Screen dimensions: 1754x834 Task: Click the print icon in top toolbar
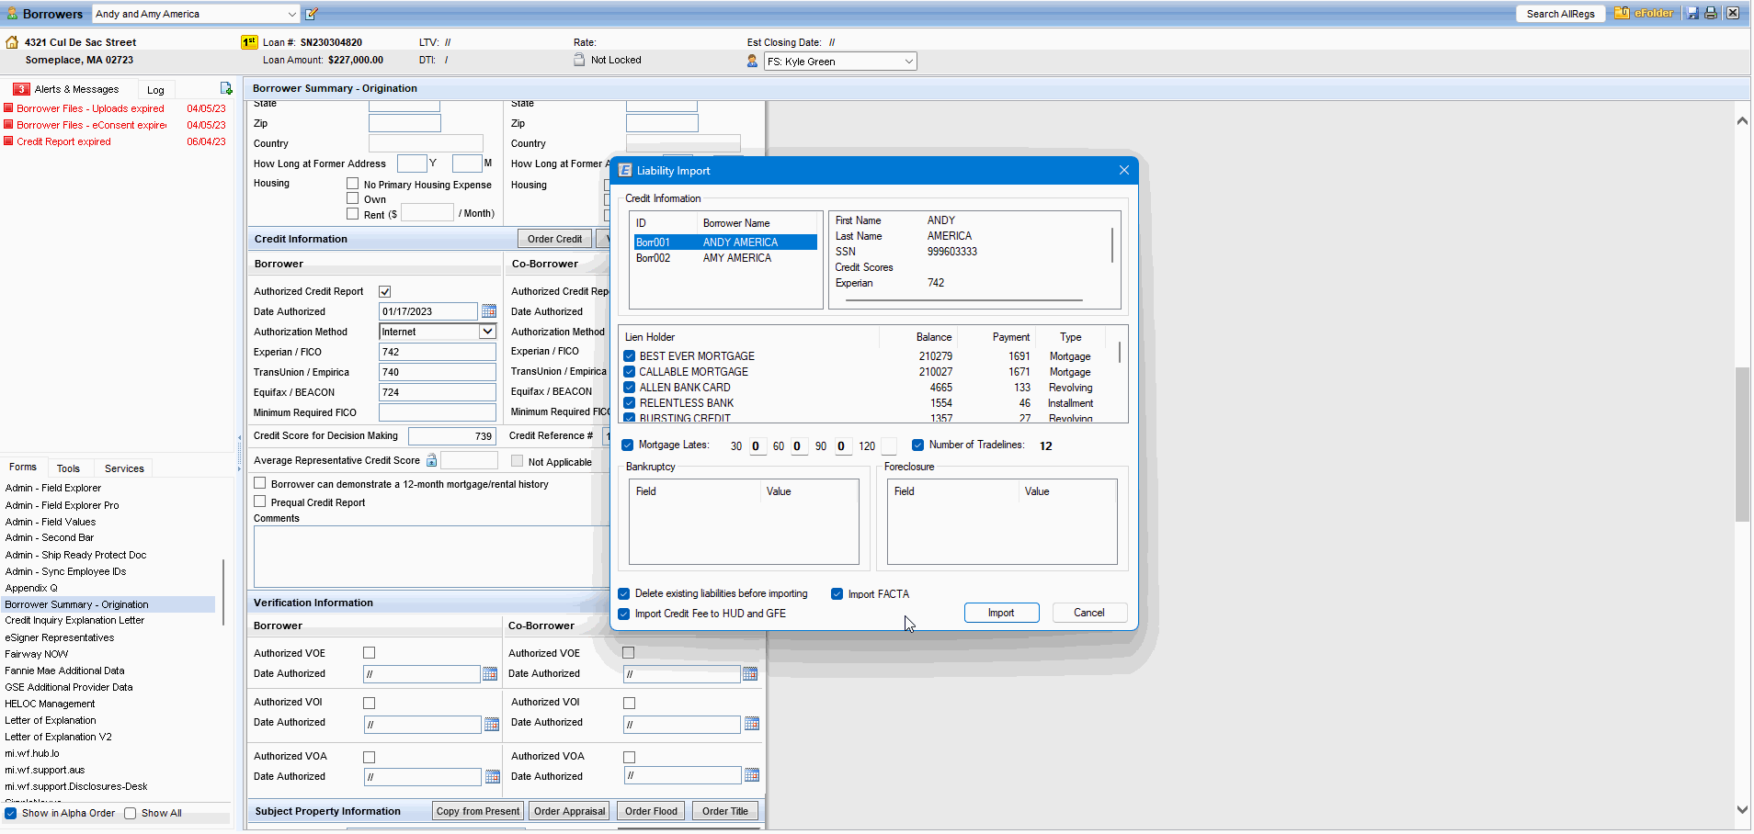(x=1711, y=13)
